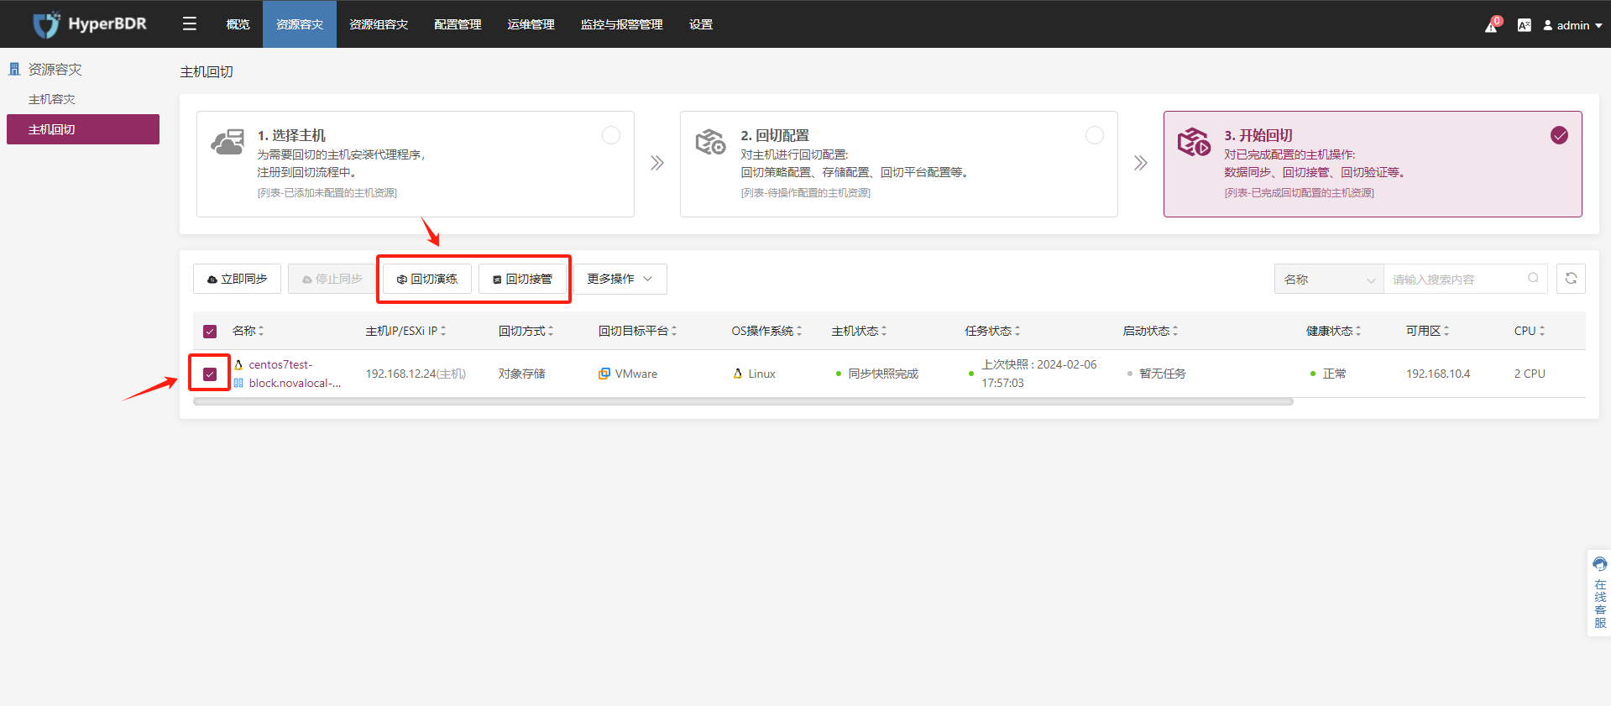Sort by 主机状态 column sort arrows
Screen dimensions: 1611x706
tap(884, 331)
